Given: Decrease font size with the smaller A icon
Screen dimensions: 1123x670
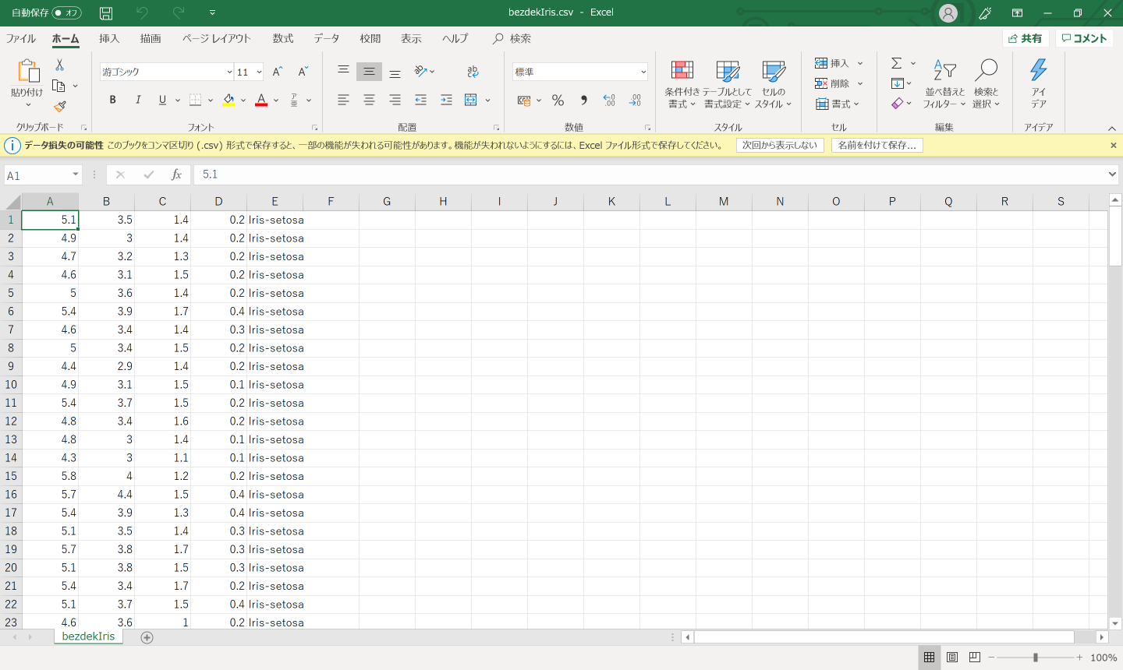Looking at the screenshot, I should click(303, 72).
